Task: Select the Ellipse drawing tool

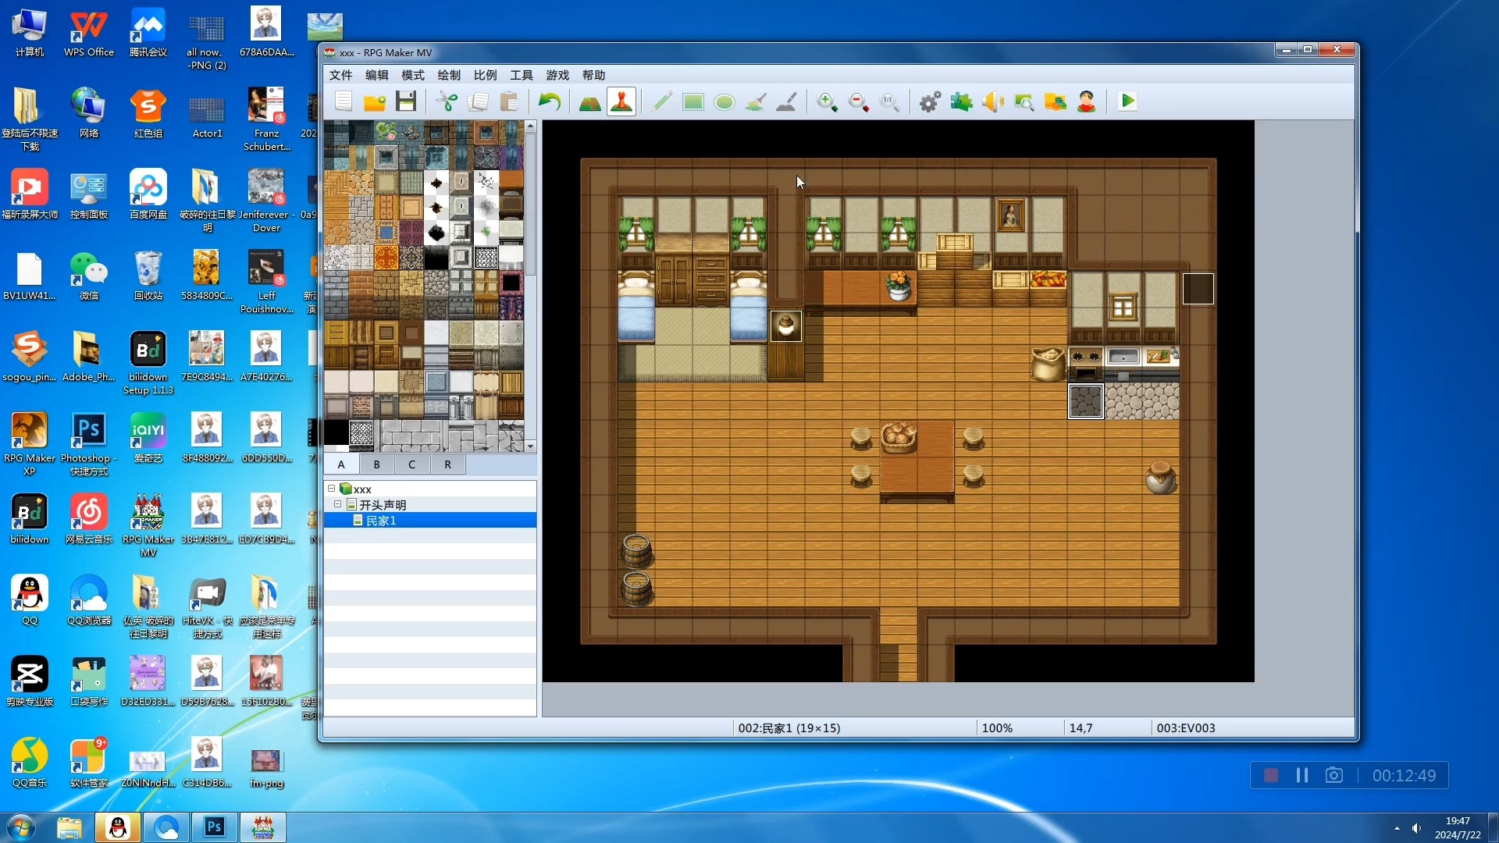Action: point(725,101)
